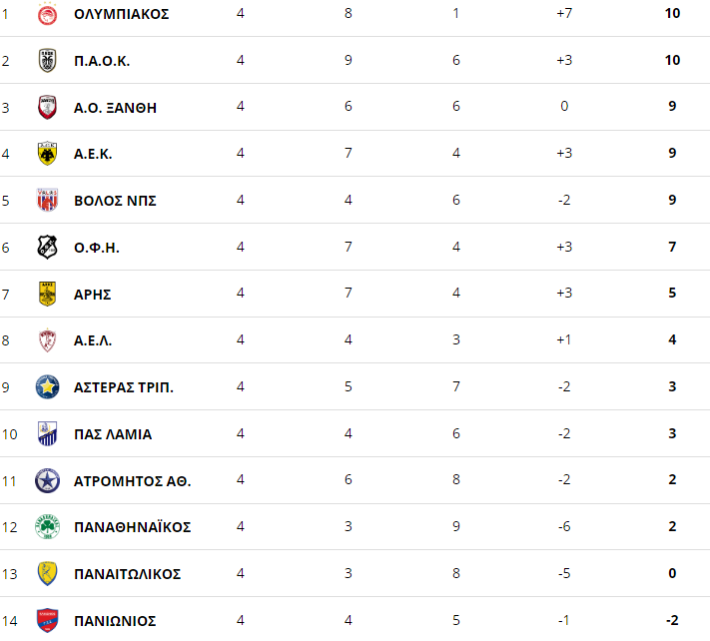Open the ΟΛΥΜΠΙΑΚΟΣ team name link
710x641 pixels.
click(x=122, y=14)
